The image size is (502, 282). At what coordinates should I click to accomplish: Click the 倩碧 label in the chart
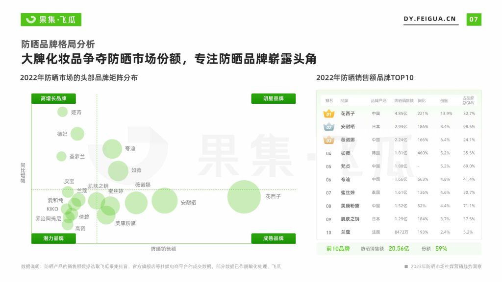click(x=84, y=217)
